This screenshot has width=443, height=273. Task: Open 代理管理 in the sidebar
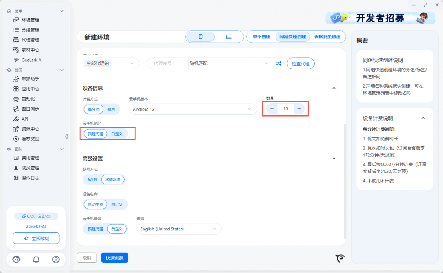click(30, 40)
